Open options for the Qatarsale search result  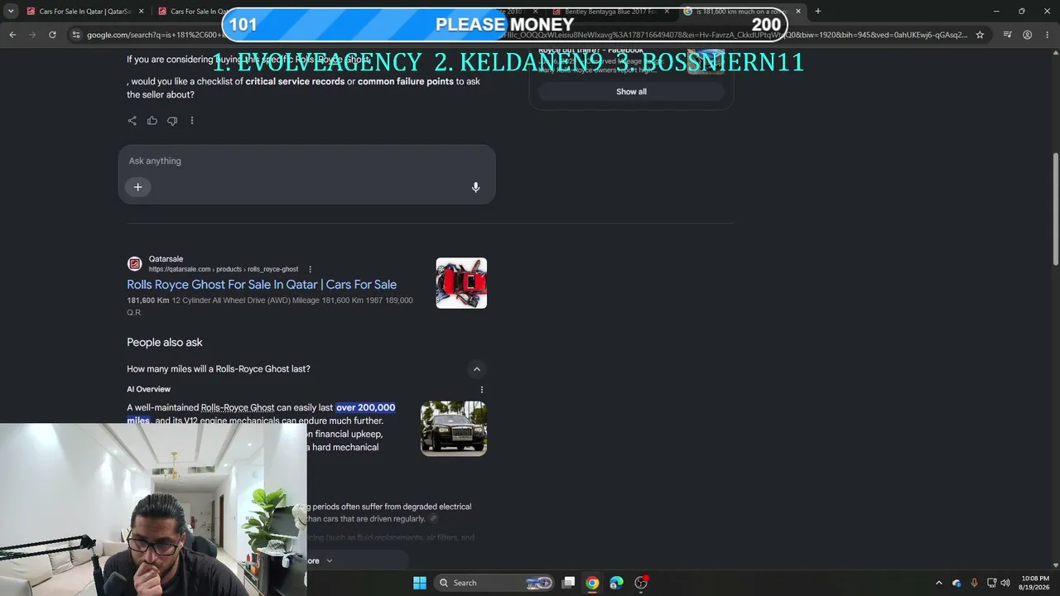[310, 269]
